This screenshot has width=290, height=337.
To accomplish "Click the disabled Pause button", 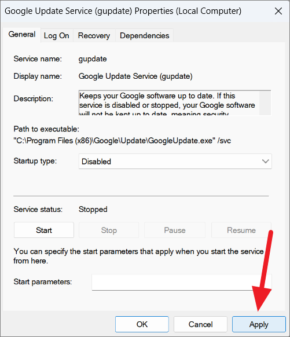I will (175, 230).
